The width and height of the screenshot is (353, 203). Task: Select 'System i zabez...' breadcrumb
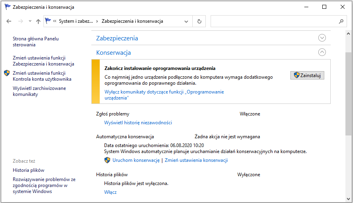[x=76, y=21]
